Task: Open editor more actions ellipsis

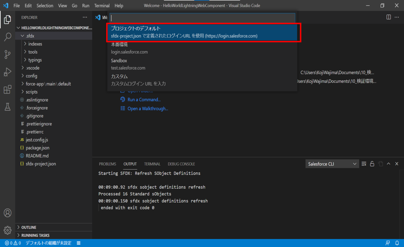Action: pos(397,17)
